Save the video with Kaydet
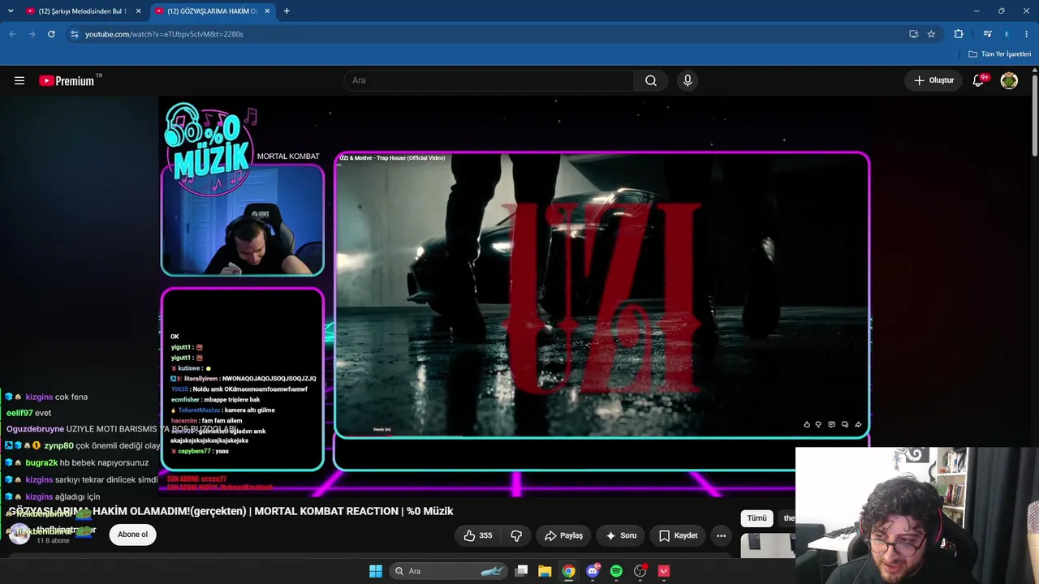The width and height of the screenshot is (1039, 584). click(678, 535)
